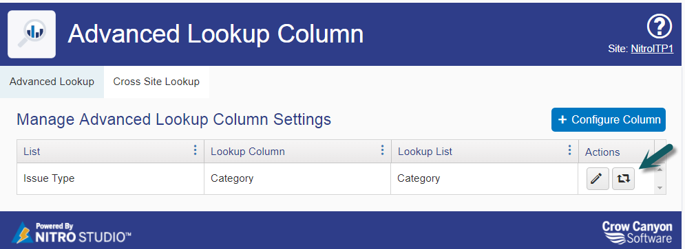Open the Lookup List header options dots
The width and height of the screenshot is (685, 249).
[569, 151]
